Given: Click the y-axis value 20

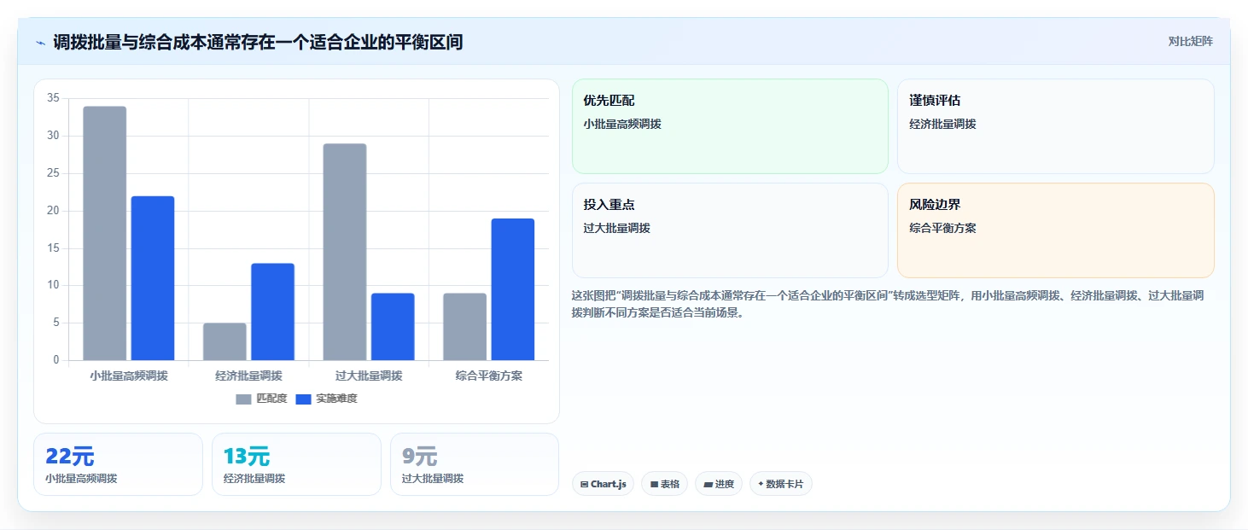Looking at the screenshot, I should click(53, 211).
